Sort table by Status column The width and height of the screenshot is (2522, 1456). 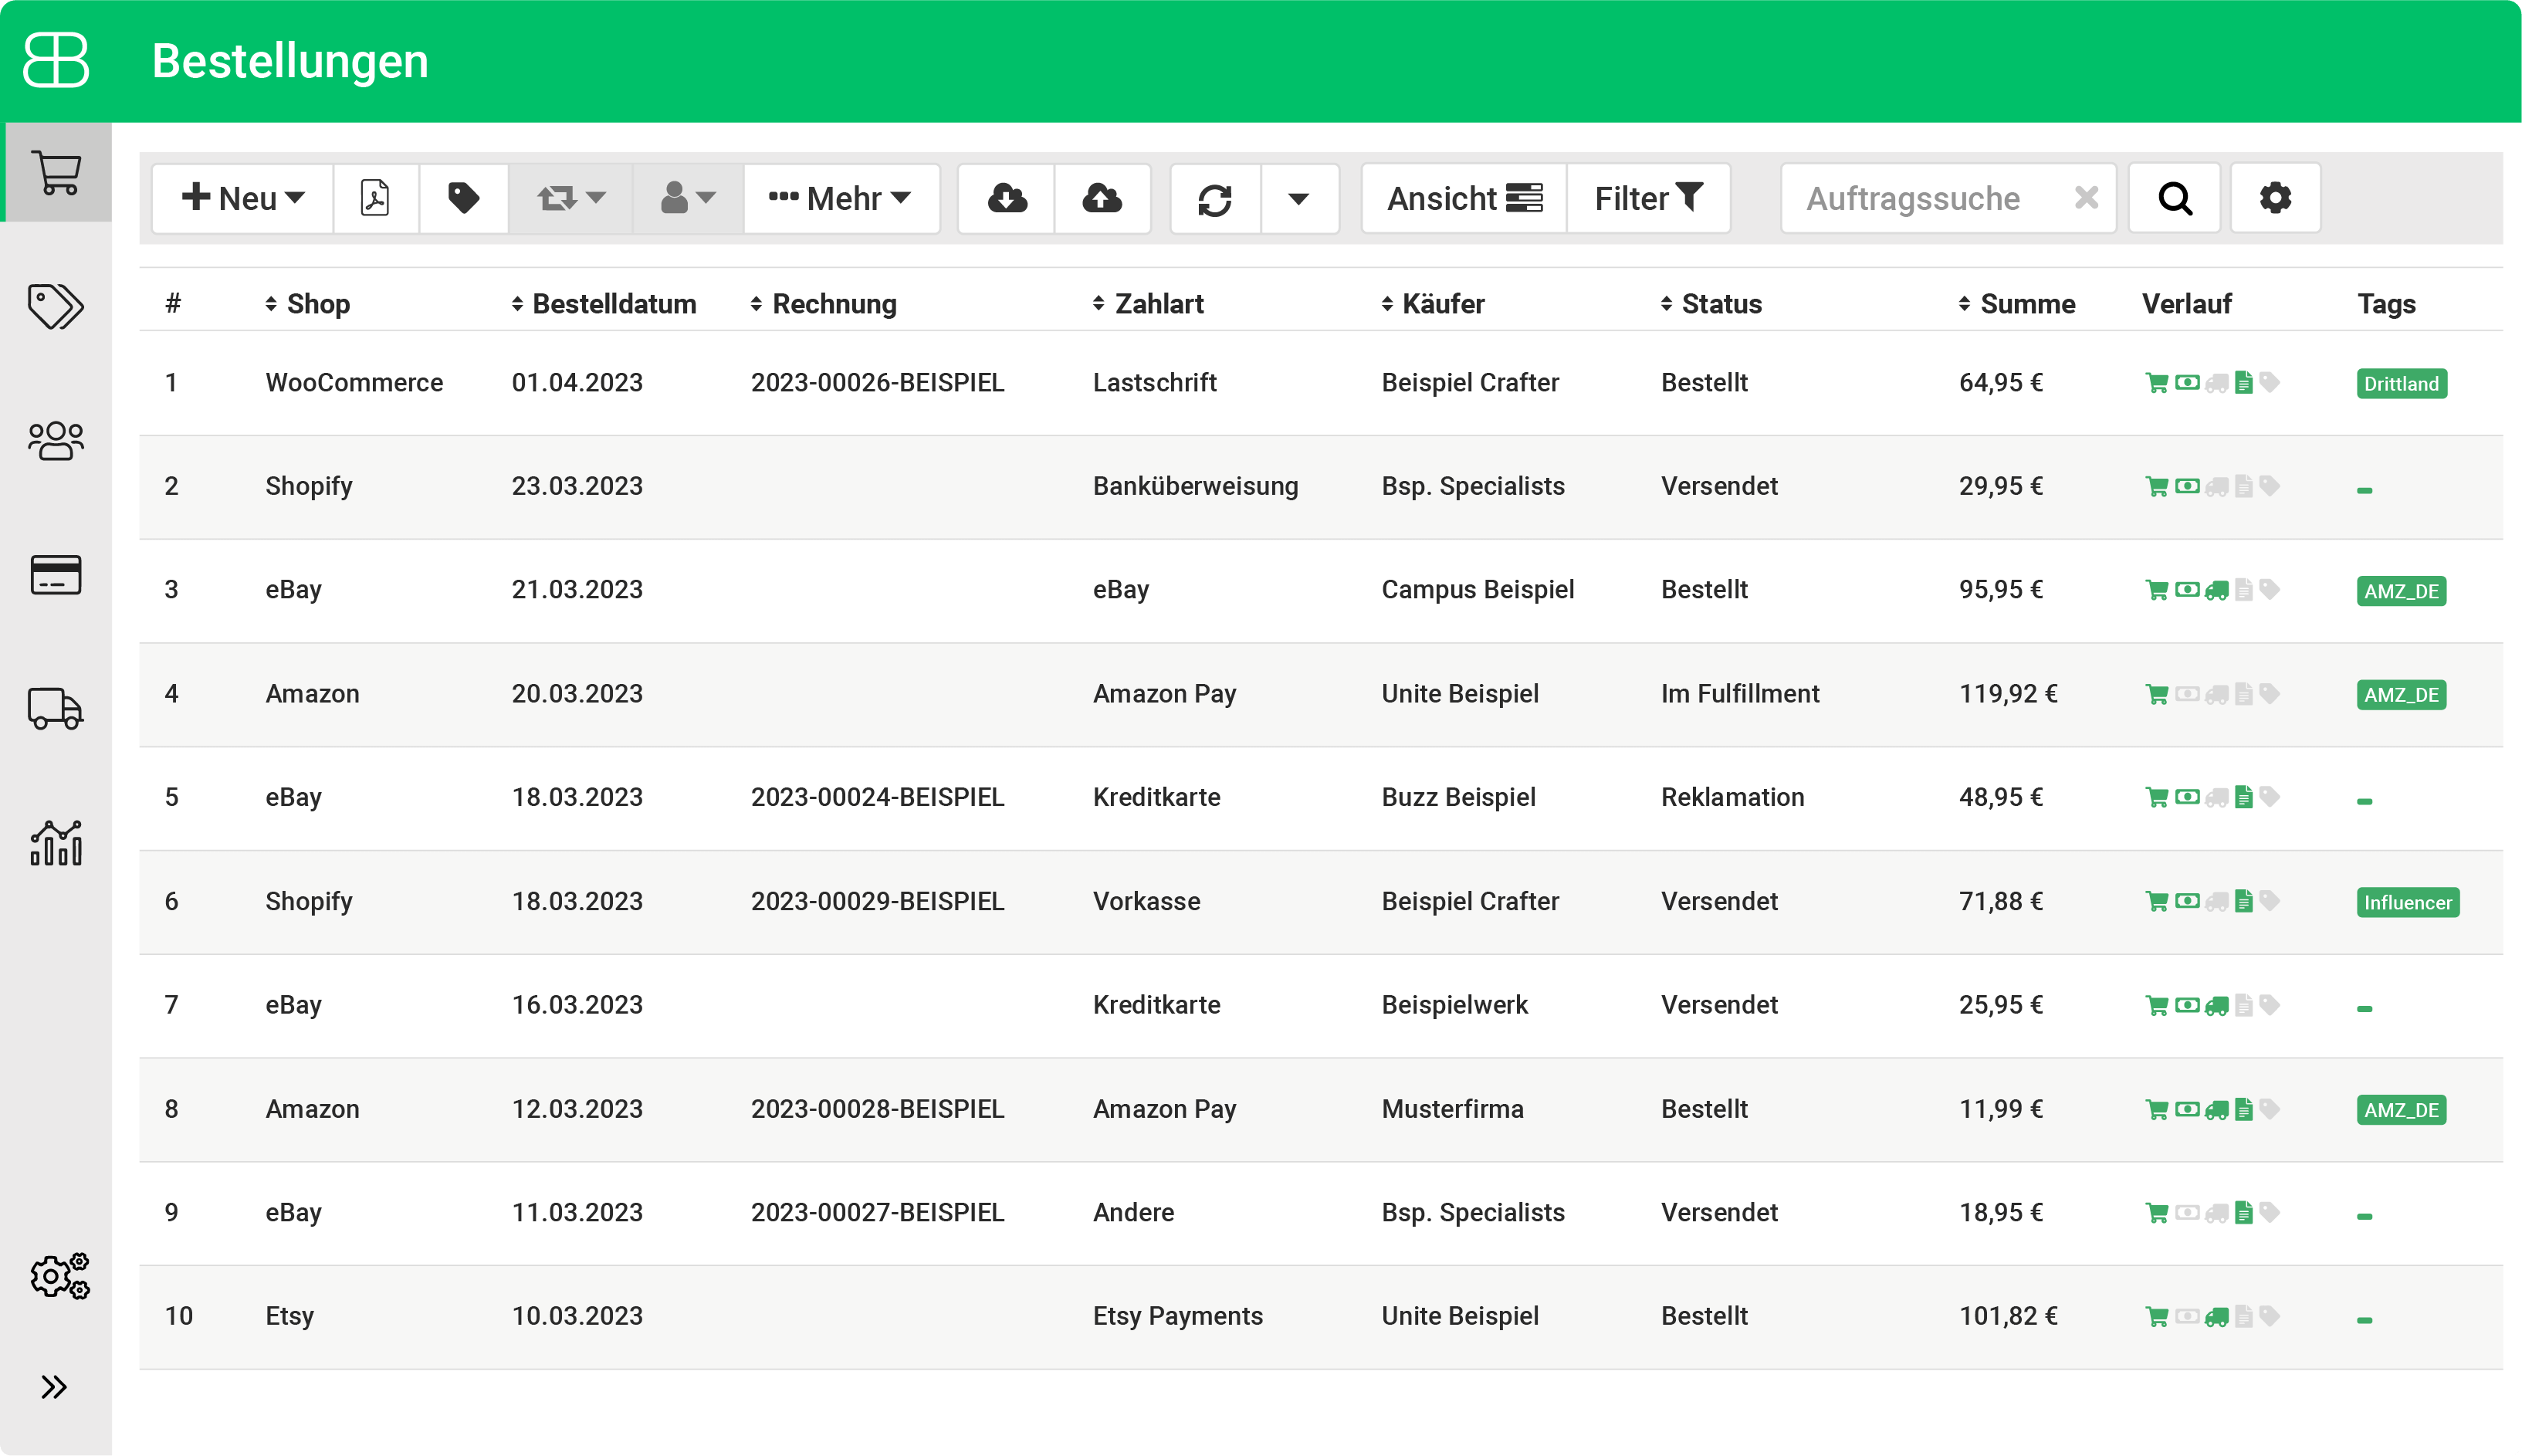tap(1711, 304)
